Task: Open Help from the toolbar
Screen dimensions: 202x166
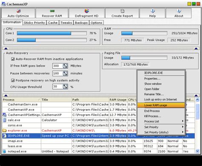Action: pyautogui.click(x=153, y=13)
